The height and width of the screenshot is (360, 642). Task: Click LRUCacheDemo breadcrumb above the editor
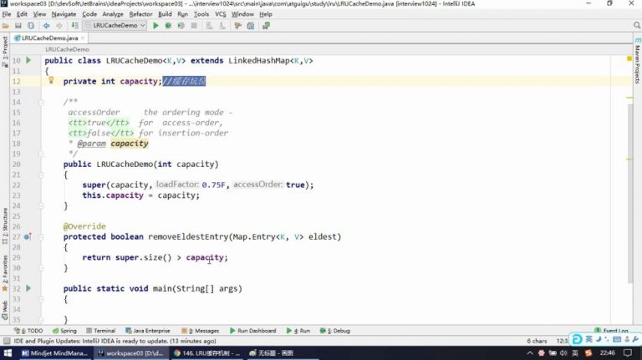tap(69, 49)
